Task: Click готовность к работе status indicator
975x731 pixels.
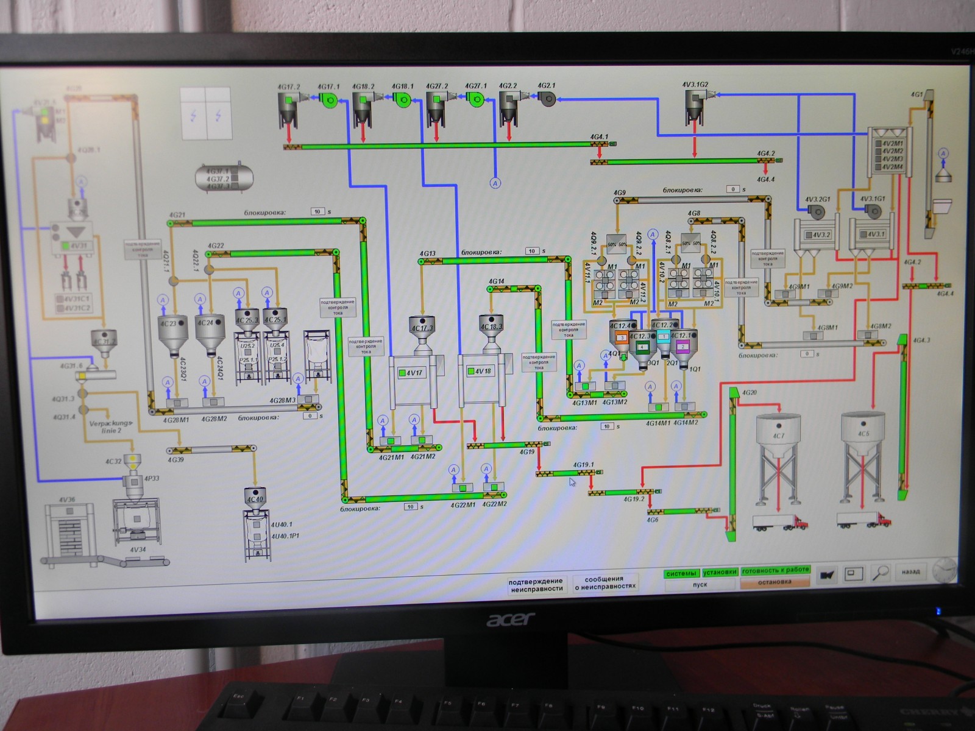Action: [776, 570]
